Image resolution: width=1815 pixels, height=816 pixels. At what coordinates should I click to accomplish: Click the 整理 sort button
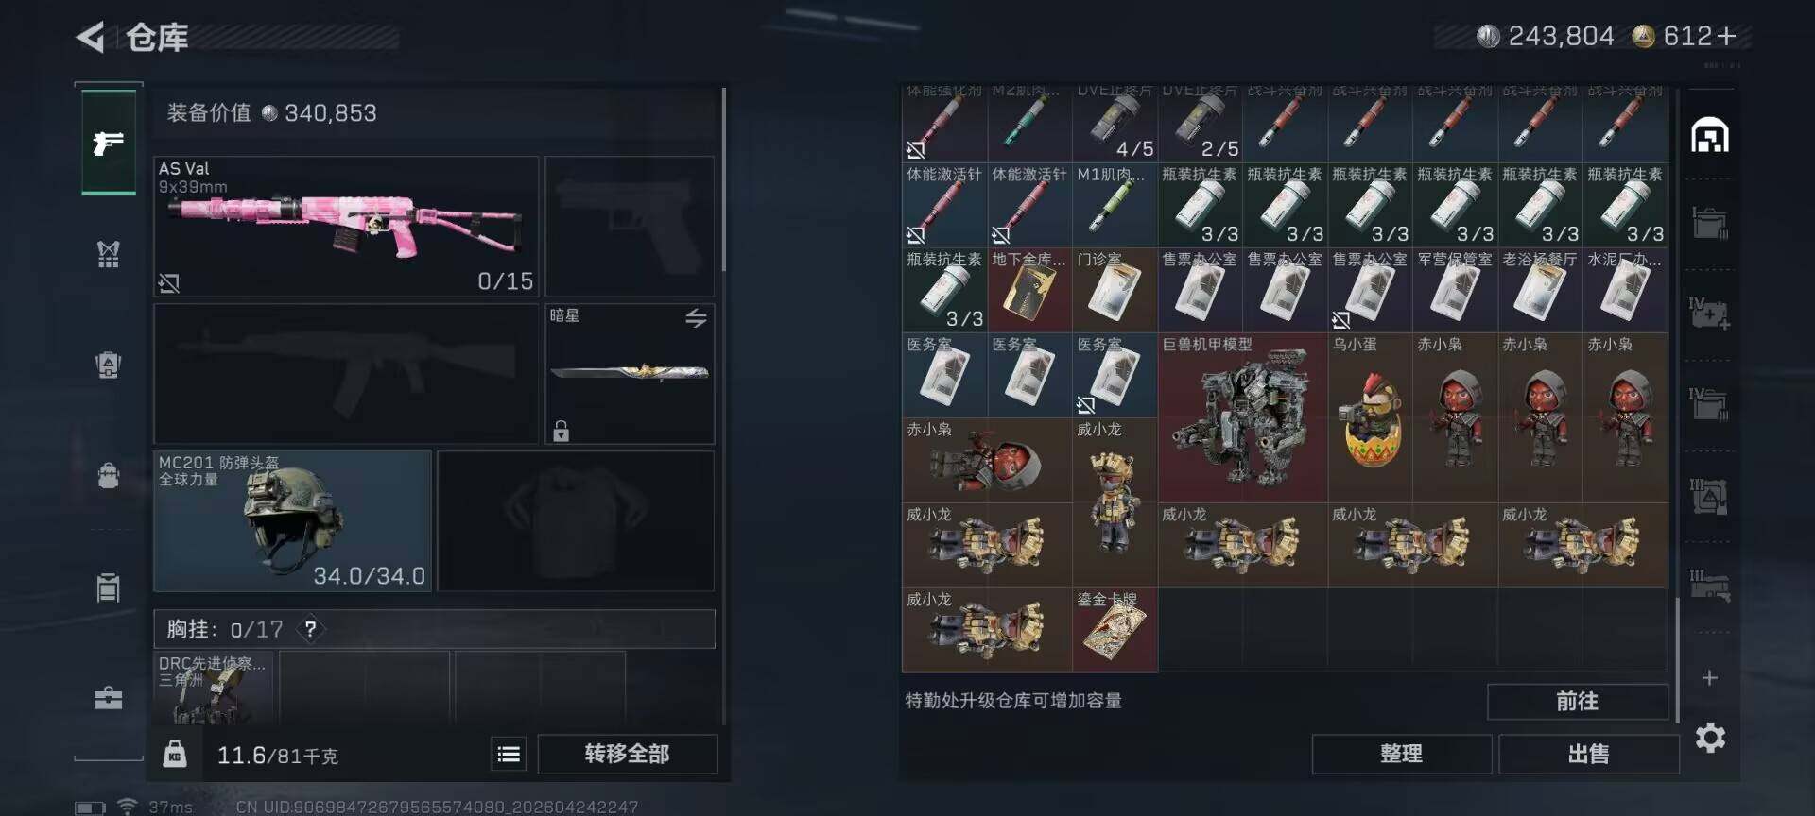pos(1401,754)
